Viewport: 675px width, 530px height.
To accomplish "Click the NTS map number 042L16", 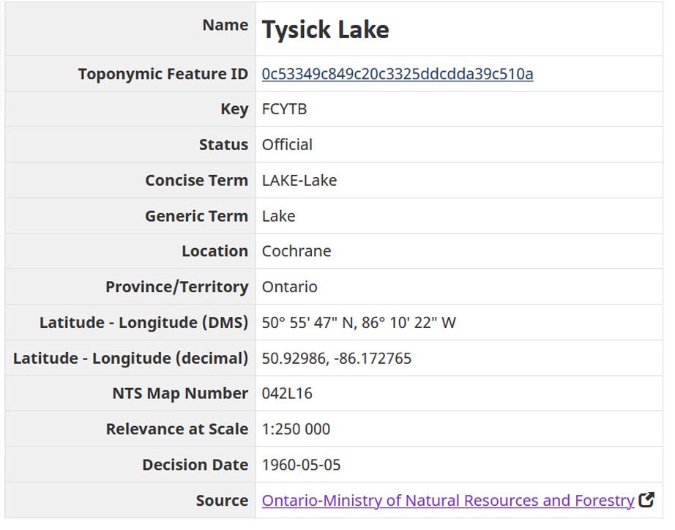I will 287,394.
